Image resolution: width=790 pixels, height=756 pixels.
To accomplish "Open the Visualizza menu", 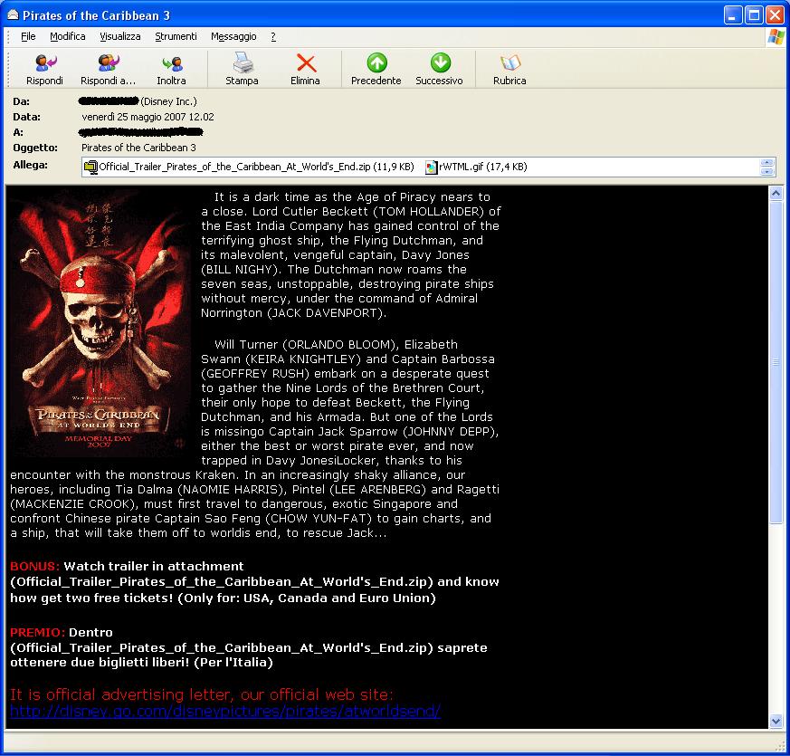I will (x=120, y=36).
